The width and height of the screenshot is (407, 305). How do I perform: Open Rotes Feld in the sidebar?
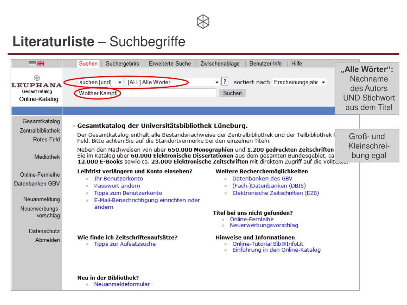click(x=47, y=139)
